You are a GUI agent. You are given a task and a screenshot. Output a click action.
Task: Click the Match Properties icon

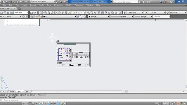[66, 13]
